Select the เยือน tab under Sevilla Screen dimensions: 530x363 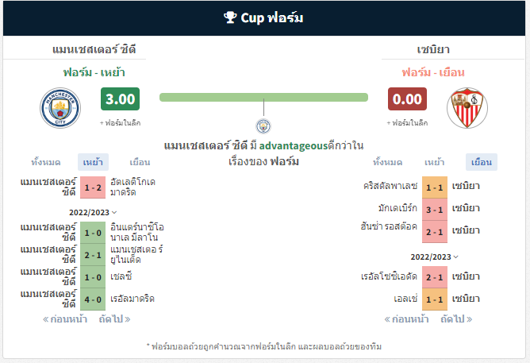482,162
